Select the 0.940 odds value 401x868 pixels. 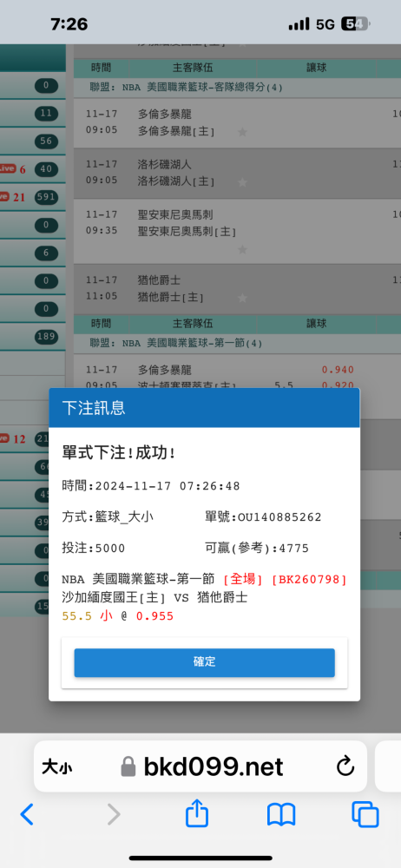click(338, 370)
